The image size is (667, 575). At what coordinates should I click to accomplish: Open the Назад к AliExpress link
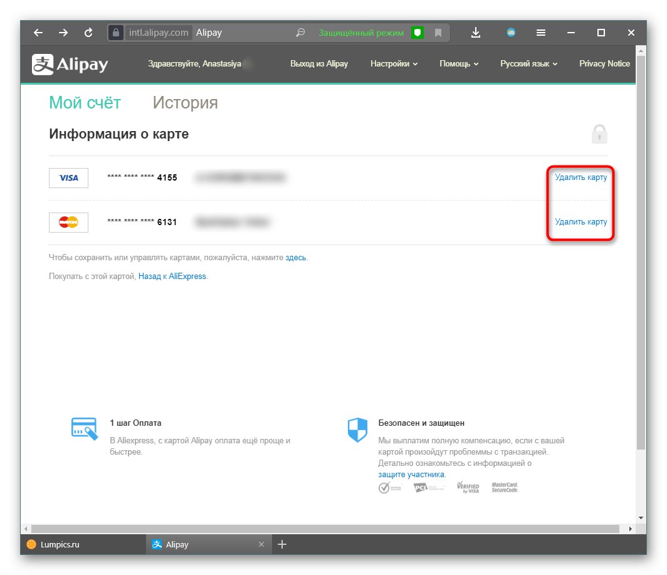coord(172,277)
